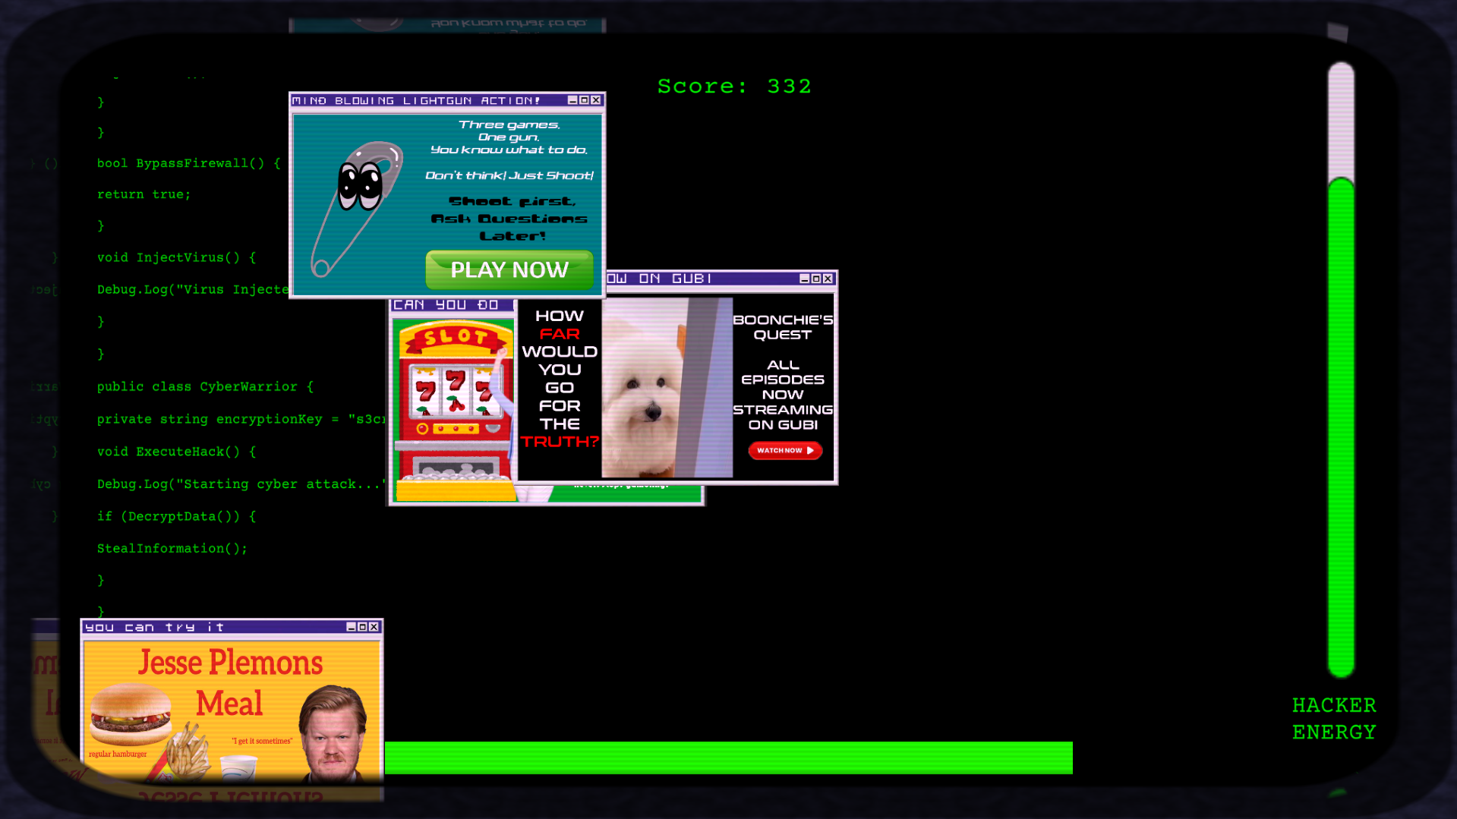Screen dimensions: 1457x819
Task: Click the "Starting cyber attack" Debug.Log line
Action: coord(241,484)
